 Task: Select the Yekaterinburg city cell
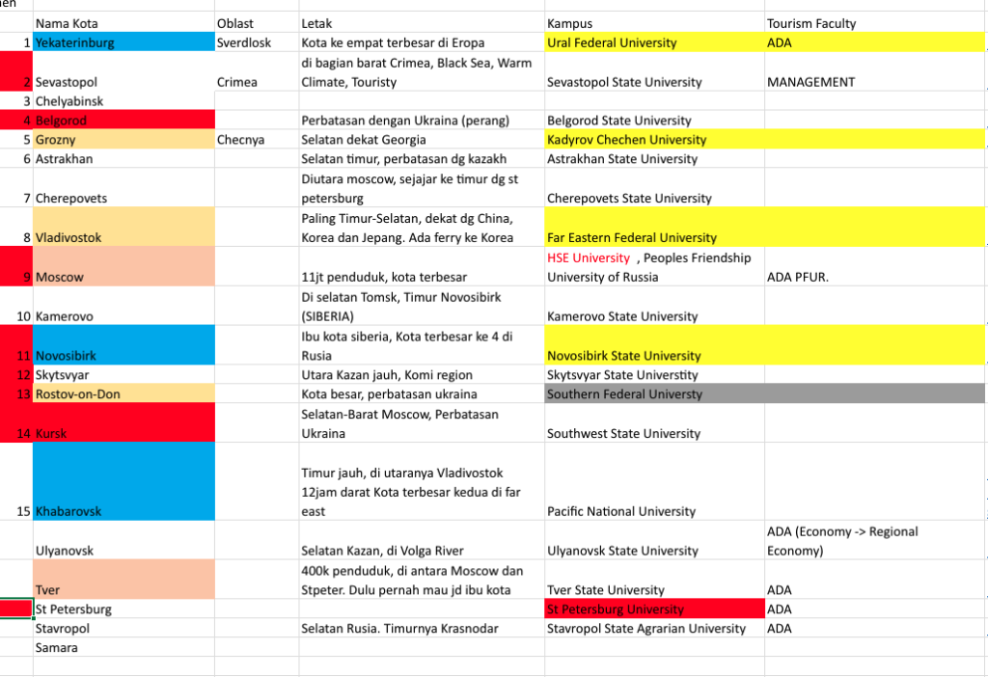(123, 42)
